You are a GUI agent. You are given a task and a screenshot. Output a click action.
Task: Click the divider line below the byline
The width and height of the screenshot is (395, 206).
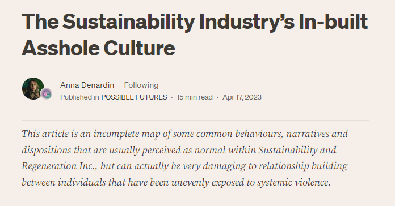click(195, 120)
